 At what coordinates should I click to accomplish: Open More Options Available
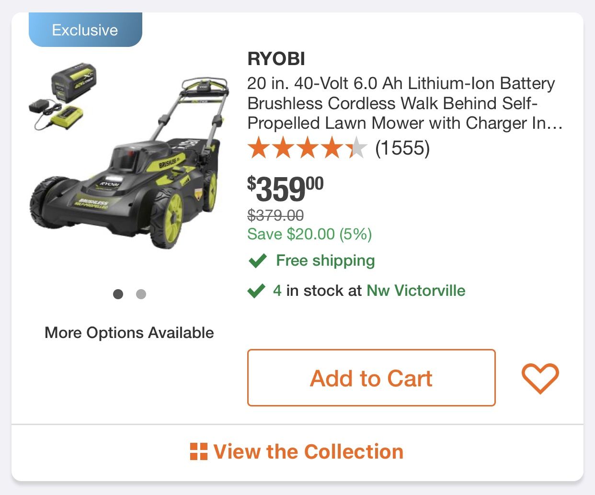[x=129, y=332]
